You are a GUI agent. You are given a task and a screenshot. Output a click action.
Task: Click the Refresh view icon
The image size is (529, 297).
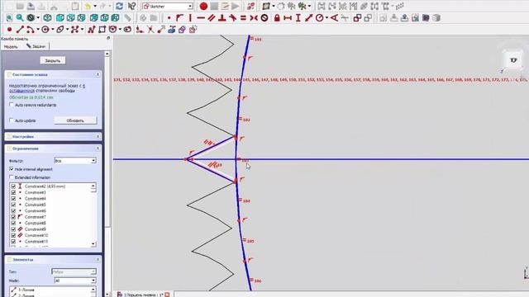pos(119,6)
